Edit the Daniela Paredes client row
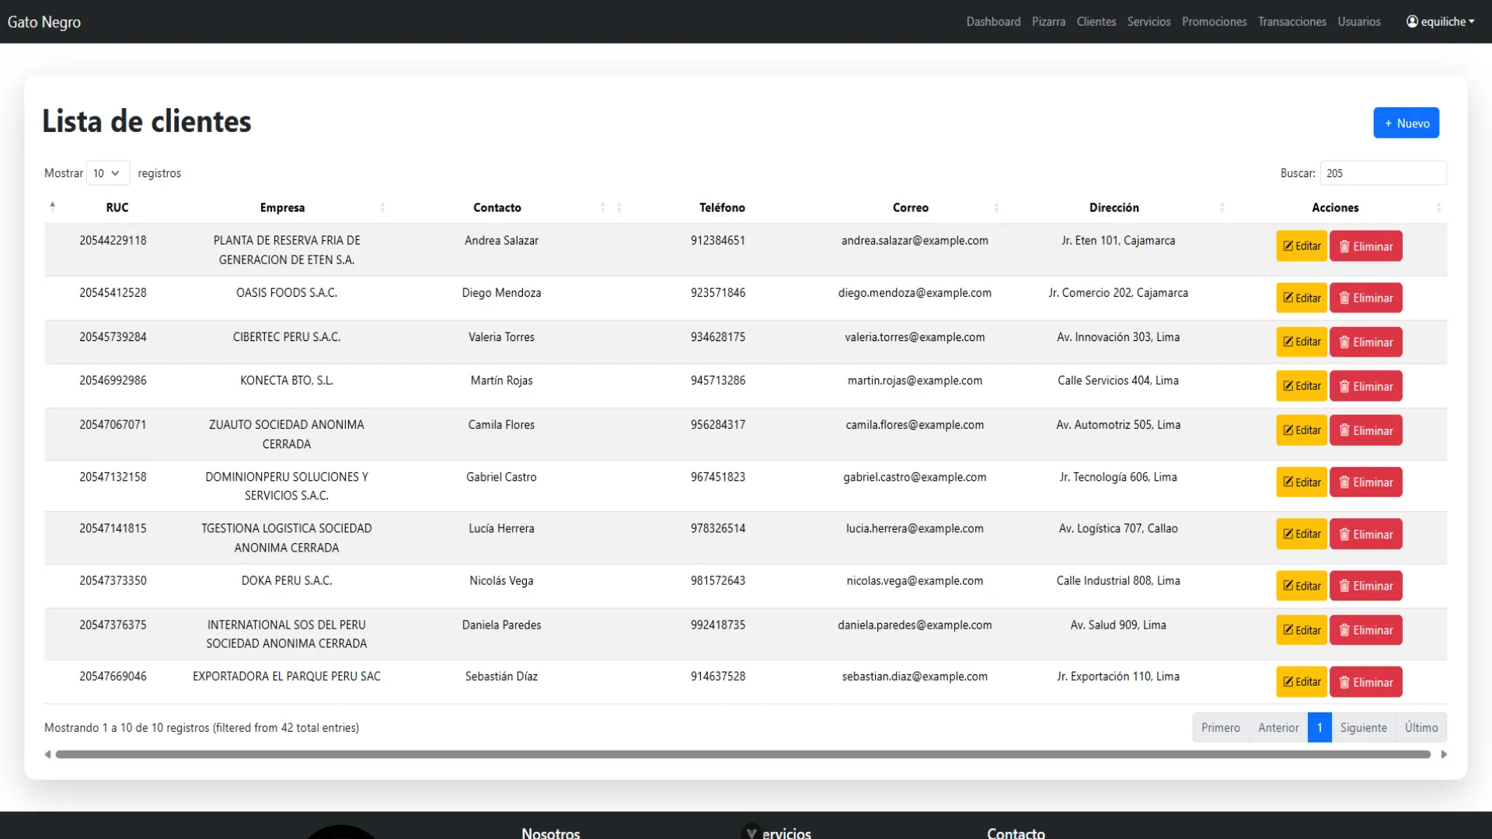Image resolution: width=1492 pixels, height=839 pixels. coord(1301,630)
